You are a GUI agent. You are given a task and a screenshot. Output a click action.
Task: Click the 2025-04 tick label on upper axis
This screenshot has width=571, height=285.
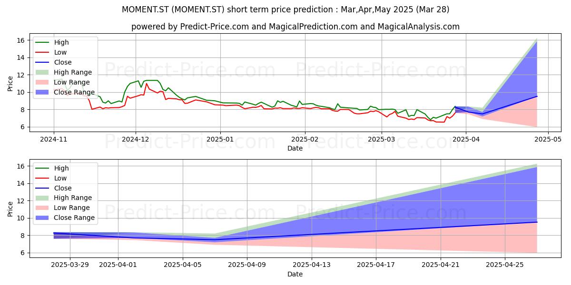click(465, 140)
